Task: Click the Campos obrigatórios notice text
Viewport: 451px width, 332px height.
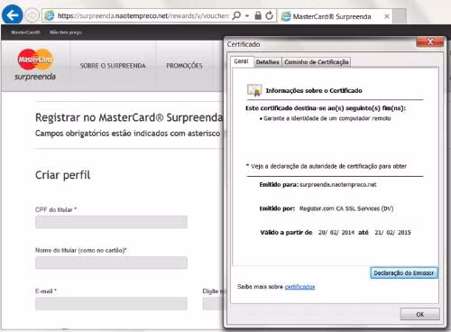Action: click(x=129, y=134)
